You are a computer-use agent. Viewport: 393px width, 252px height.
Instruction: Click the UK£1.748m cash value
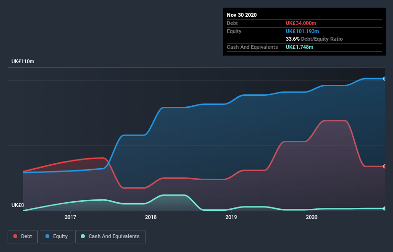(300, 47)
